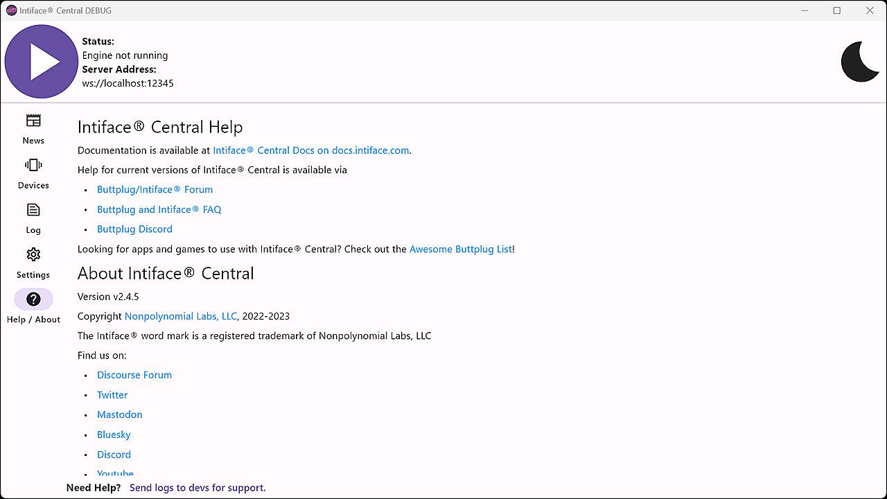Toggle dark mode with the moon icon
The width and height of the screenshot is (887, 499).
[860, 62]
